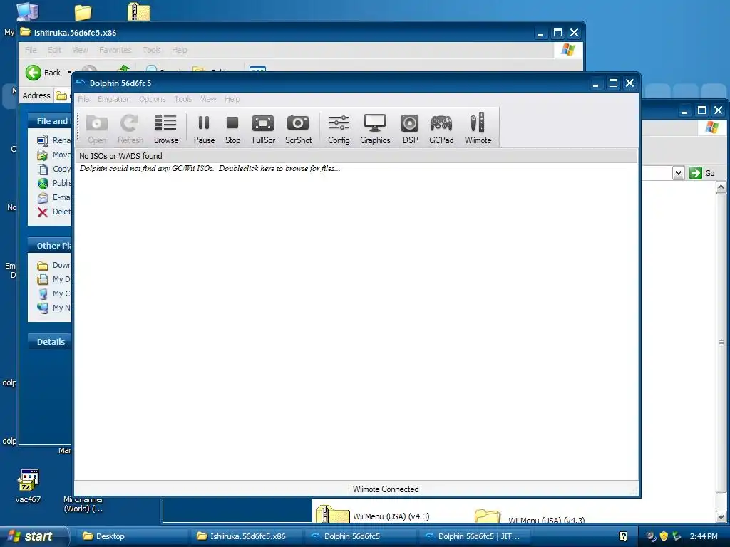Open My Computer link in Other Places

[55, 293]
